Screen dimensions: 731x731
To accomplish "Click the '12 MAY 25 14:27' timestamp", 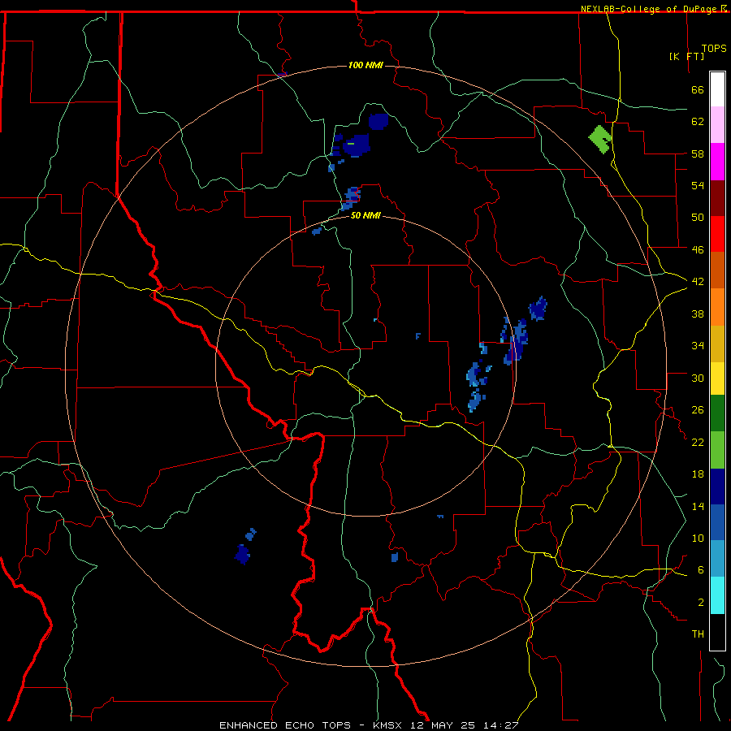I will (465, 725).
